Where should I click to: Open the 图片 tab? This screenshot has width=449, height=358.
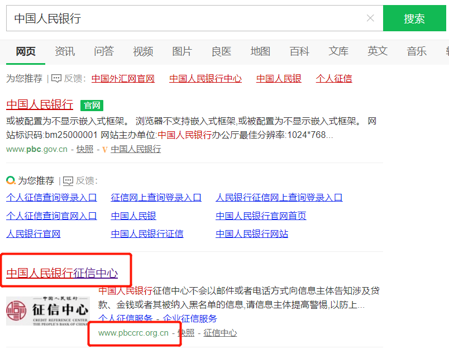click(182, 51)
